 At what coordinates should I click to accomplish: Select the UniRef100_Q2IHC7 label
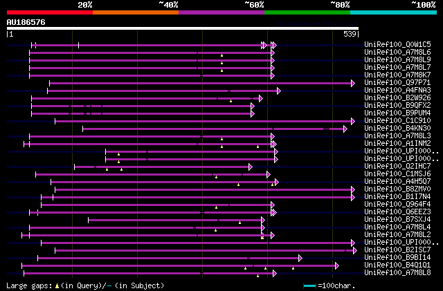(x=397, y=167)
